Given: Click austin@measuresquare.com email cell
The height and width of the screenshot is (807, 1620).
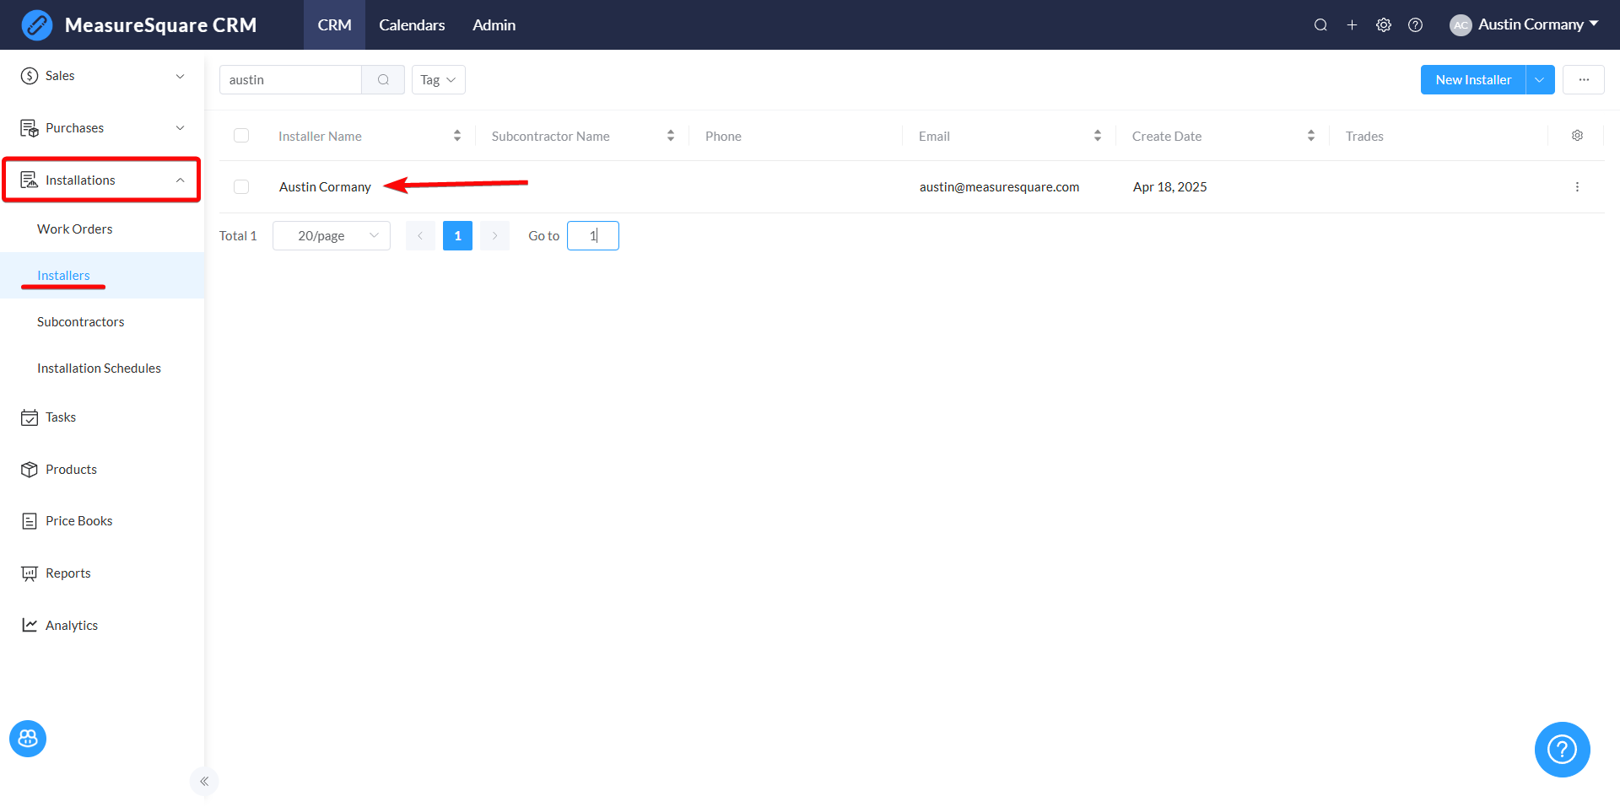Looking at the screenshot, I should click(x=999, y=187).
